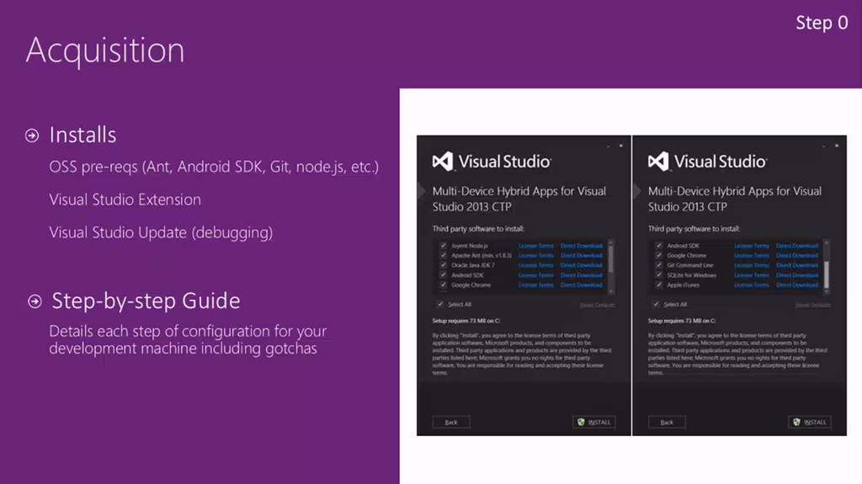Screen dimensions: 862x484
Task: Click Google Chrome Direct Download in Node.js installer window
Action: (581, 285)
